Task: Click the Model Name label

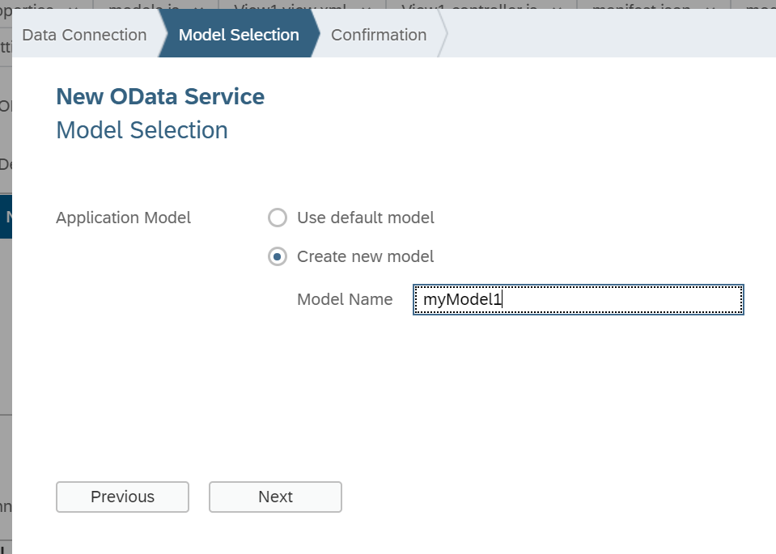Action: (x=345, y=299)
